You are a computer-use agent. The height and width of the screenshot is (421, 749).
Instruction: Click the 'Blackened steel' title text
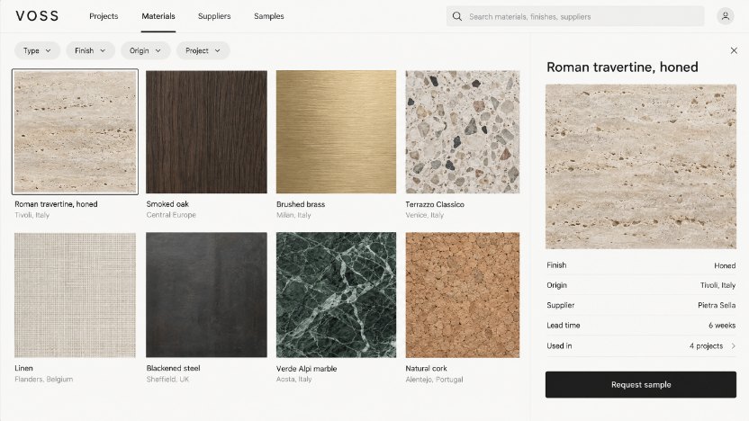pyautogui.click(x=173, y=369)
